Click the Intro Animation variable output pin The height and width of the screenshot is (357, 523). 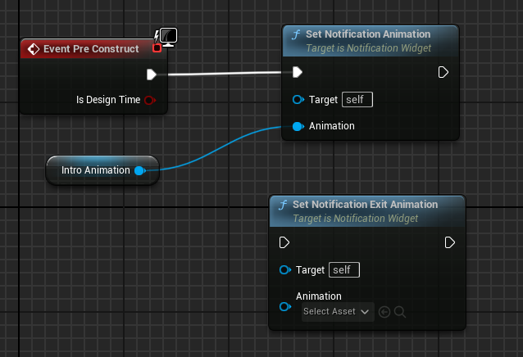pyautogui.click(x=140, y=170)
